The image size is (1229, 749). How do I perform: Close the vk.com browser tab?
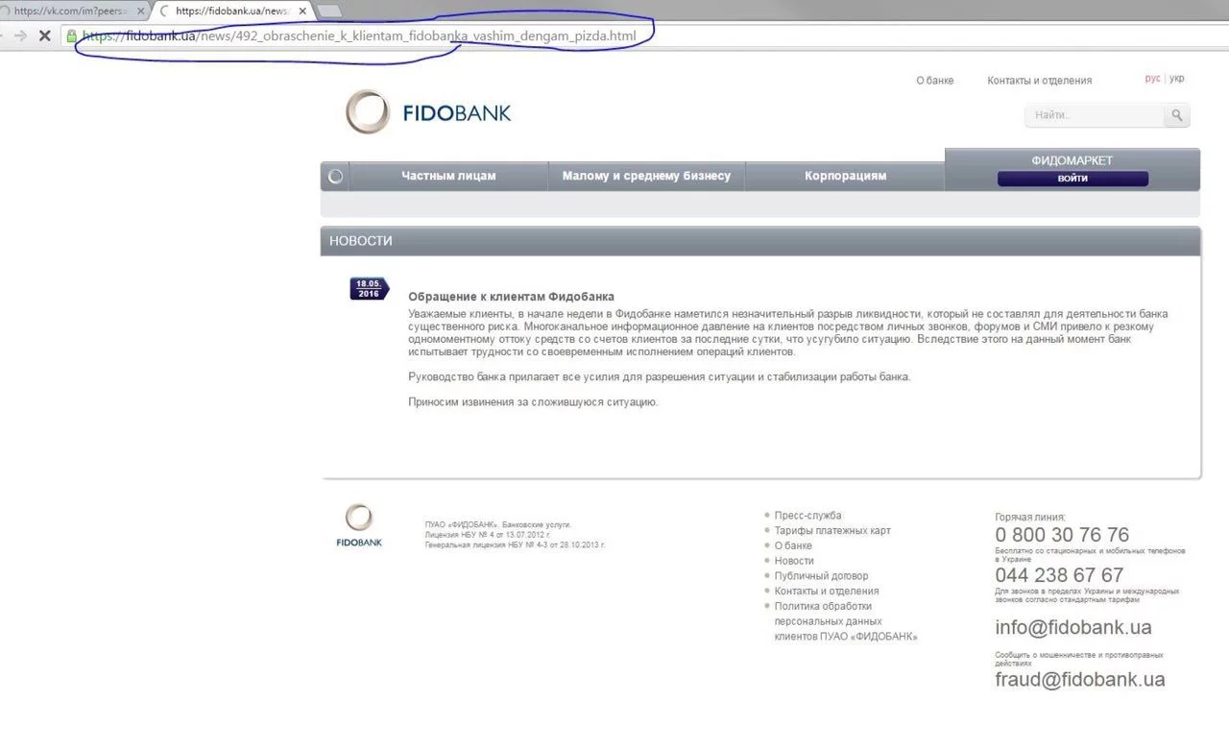pos(141,12)
